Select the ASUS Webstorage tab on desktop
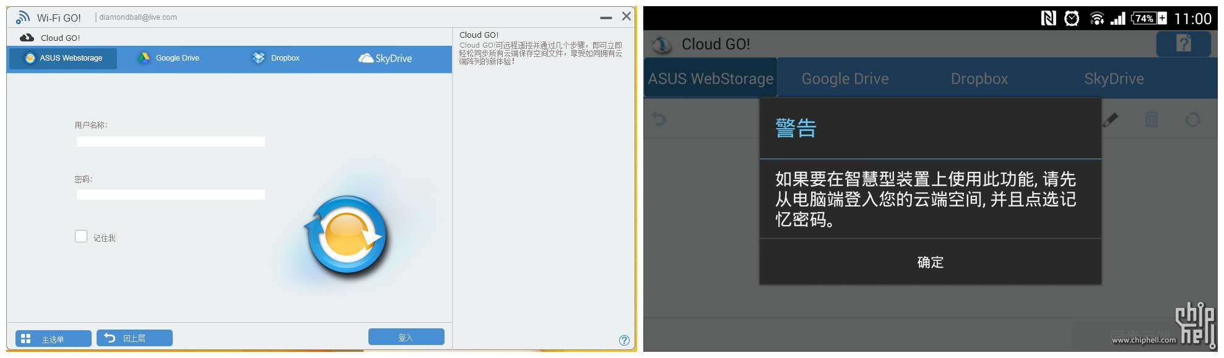The width and height of the screenshot is (1224, 358). (x=63, y=58)
